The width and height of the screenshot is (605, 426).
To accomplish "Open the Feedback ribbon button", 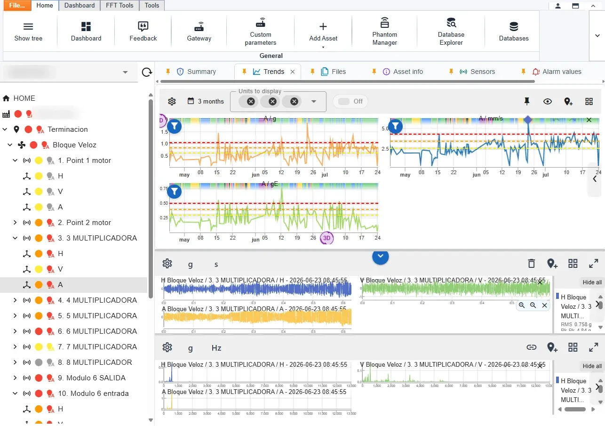I will point(143,31).
